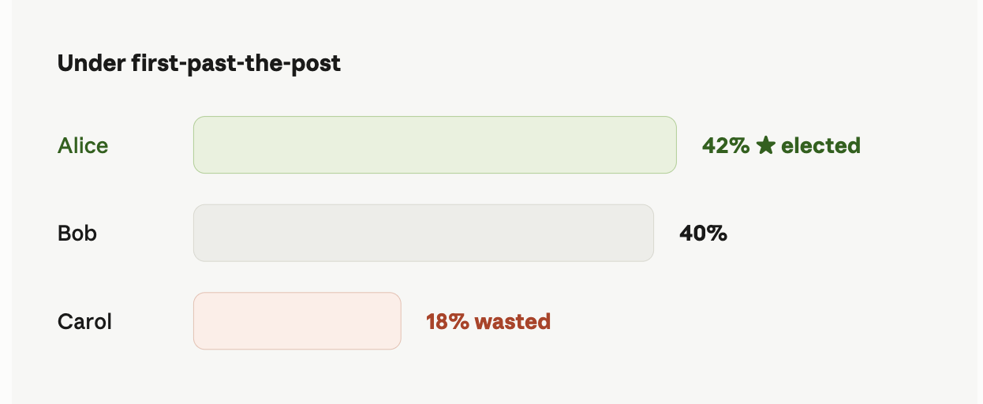Click Bob's gray vote bar
This screenshot has height=404, width=983.
[424, 234]
